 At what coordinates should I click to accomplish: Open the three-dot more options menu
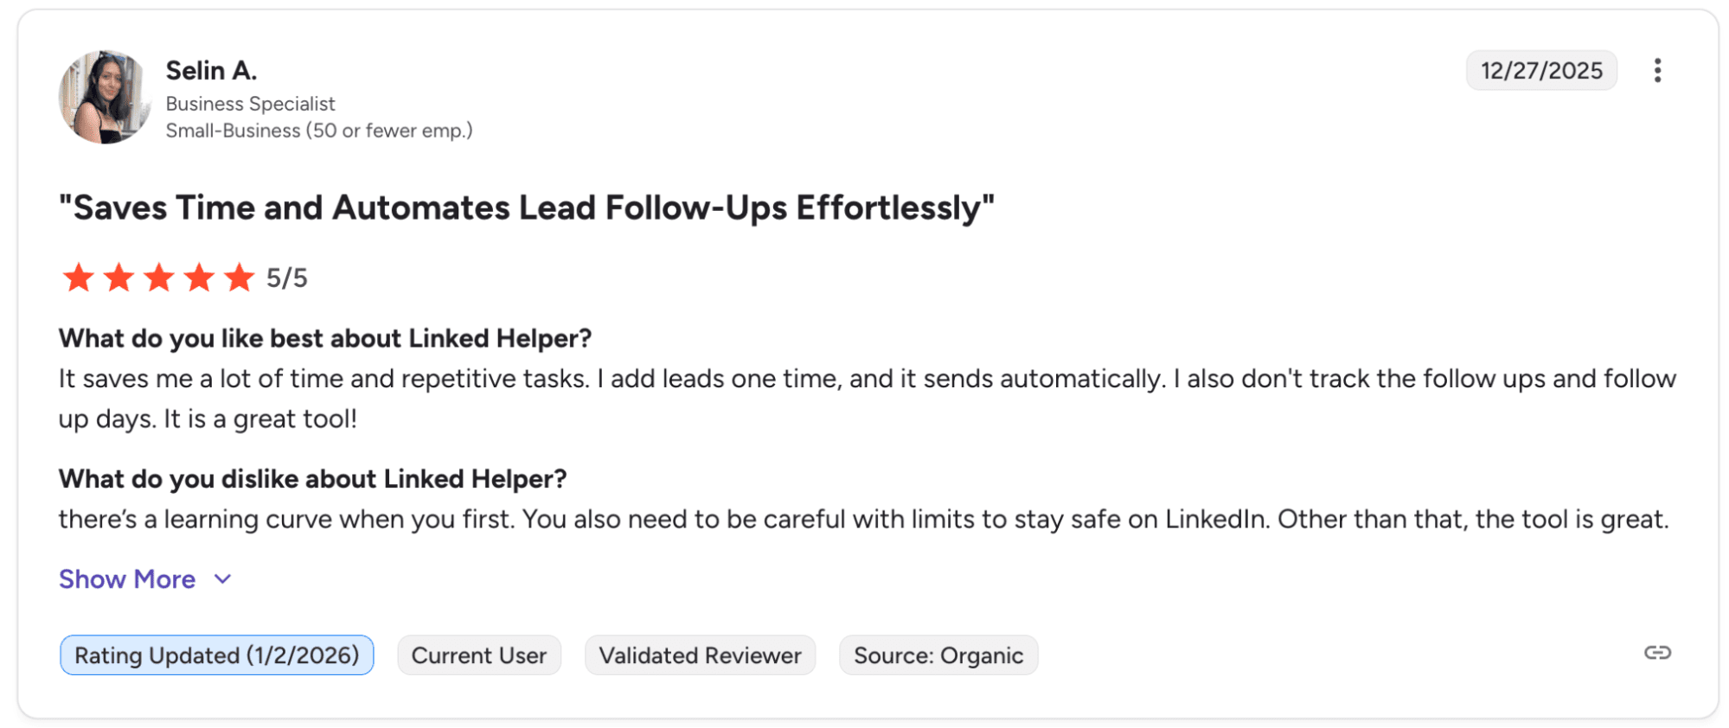(1657, 70)
